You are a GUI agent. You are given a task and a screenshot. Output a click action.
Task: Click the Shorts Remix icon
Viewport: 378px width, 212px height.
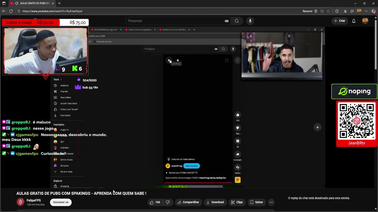coord(238,167)
